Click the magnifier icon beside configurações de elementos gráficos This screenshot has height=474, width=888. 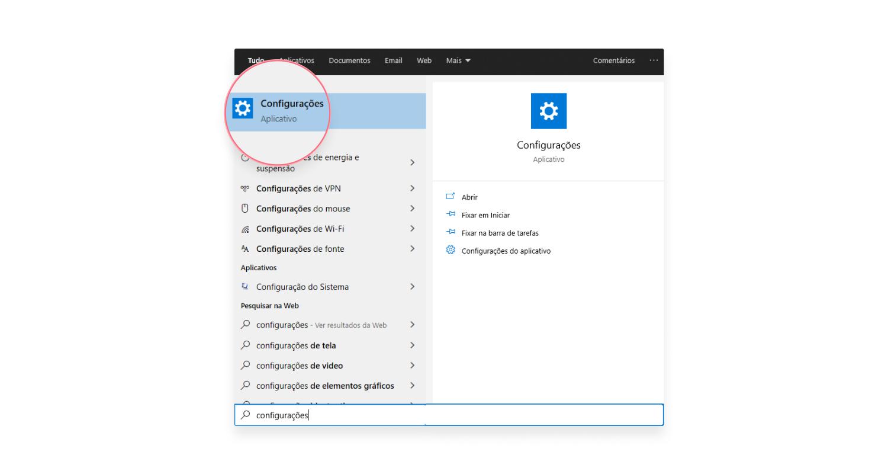(245, 386)
